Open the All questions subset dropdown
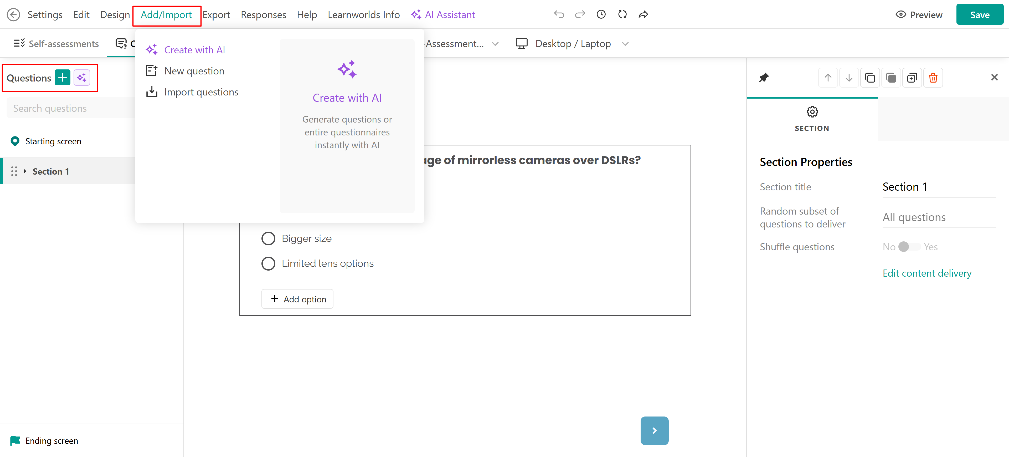 pyautogui.click(x=938, y=217)
